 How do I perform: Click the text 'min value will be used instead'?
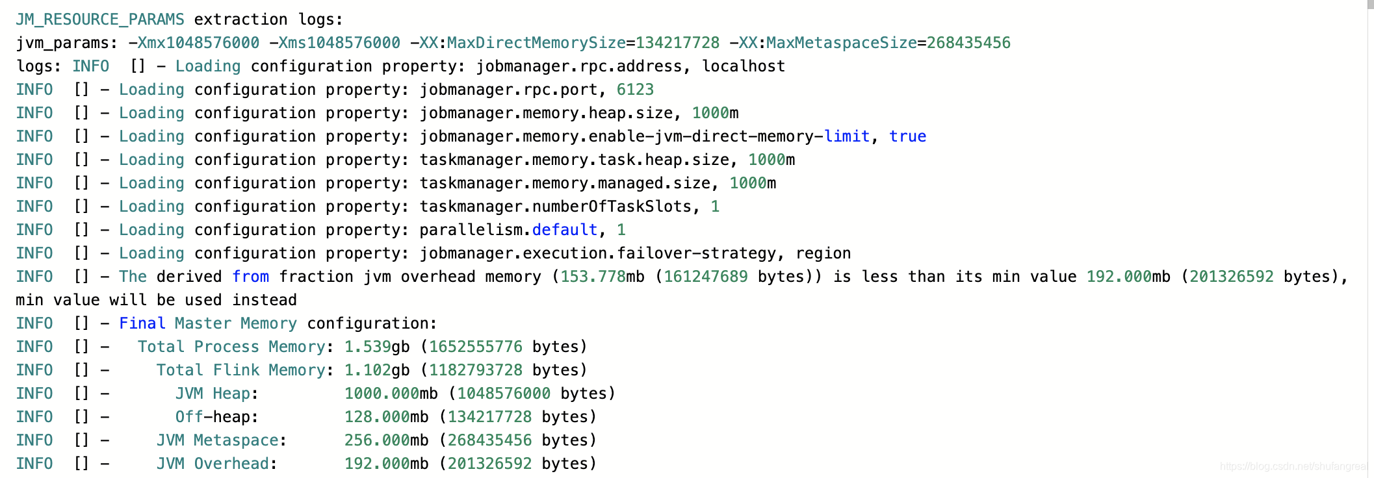pos(156,300)
